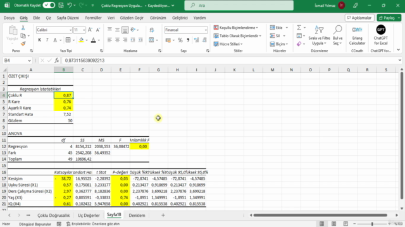Toggle Underline formatting
This screenshot has width=405, height=227.
[55, 40]
